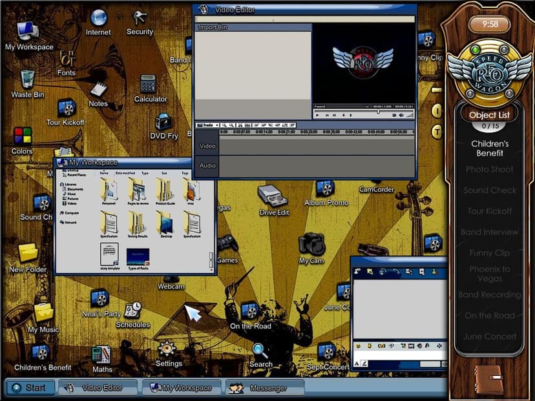Open the Colors icon

point(23,136)
